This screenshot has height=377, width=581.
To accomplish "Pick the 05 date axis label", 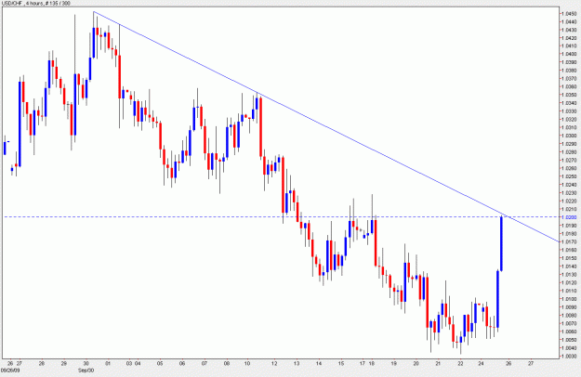I will 160,363.
